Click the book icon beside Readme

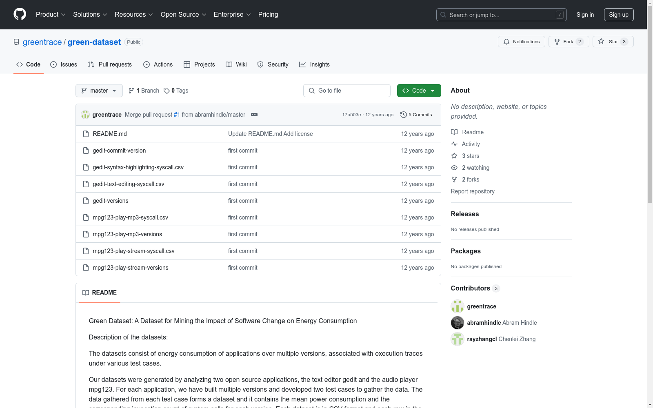(454, 132)
